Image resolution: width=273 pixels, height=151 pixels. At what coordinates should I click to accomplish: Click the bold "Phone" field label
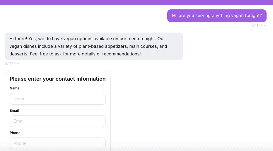click(x=15, y=133)
